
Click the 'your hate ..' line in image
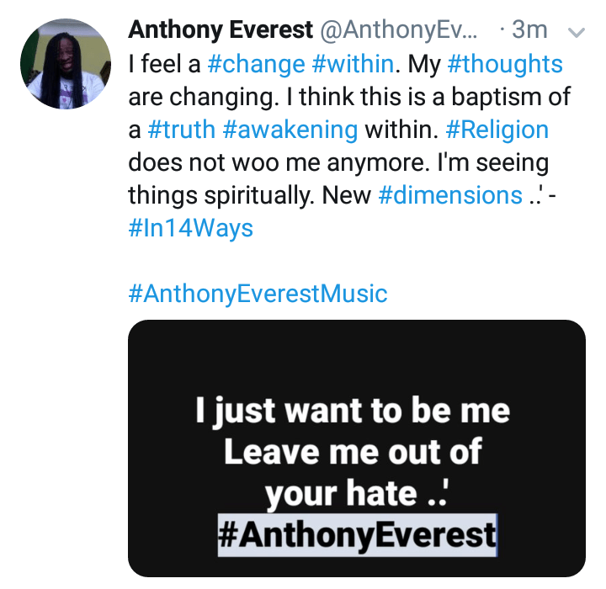point(357,494)
